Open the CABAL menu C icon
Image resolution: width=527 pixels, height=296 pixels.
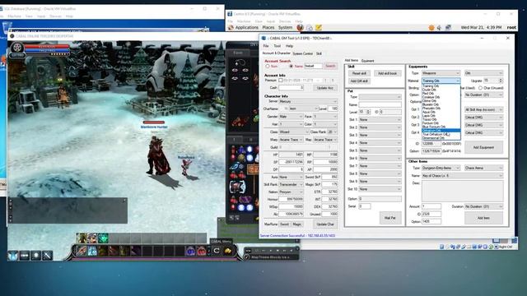pos(217,251)
